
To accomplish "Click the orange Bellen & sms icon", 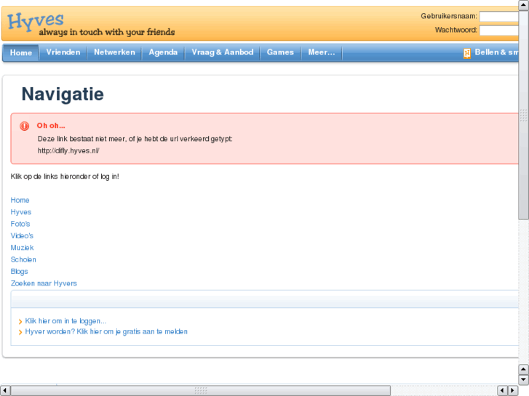I will point(467,53).
